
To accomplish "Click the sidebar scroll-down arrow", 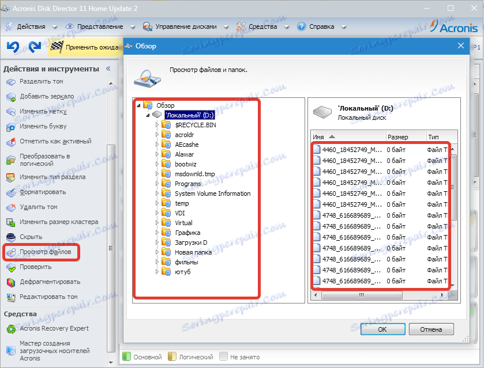I will click(x=111, y=363).
